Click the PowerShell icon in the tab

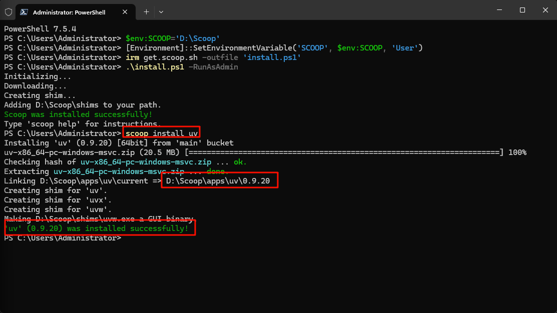click(24, 11)
